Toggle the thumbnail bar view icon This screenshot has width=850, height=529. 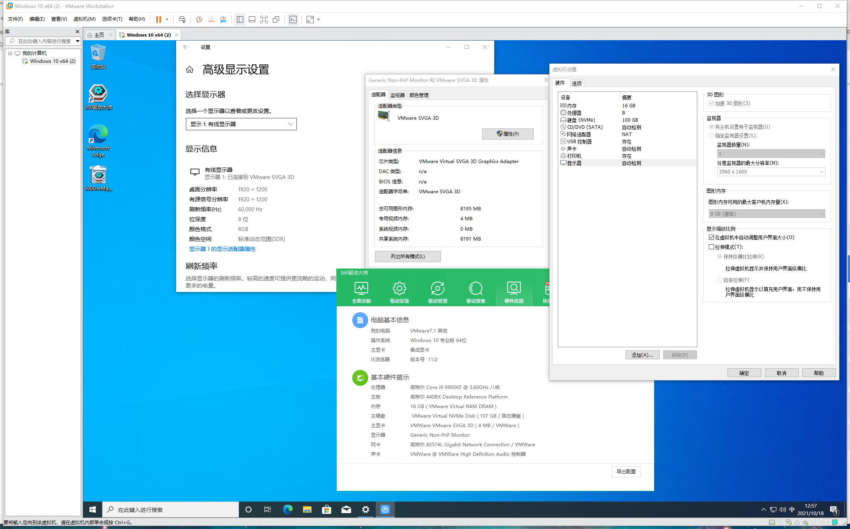(x=252, y=19)
